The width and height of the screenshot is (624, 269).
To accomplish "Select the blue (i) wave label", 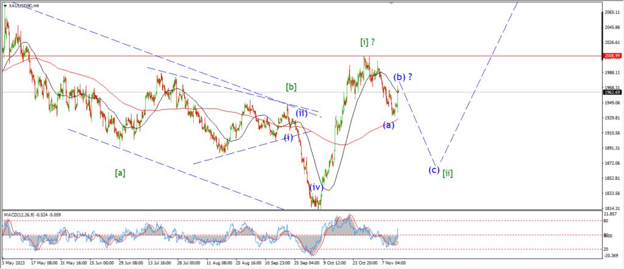I will (x=288, y=137).
